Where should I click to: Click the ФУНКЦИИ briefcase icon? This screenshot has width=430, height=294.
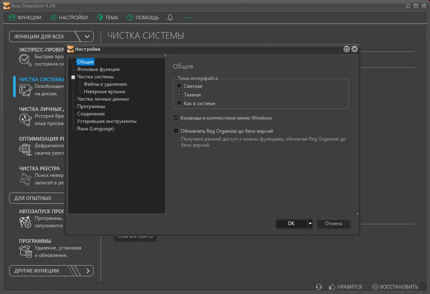pos(12,18)
